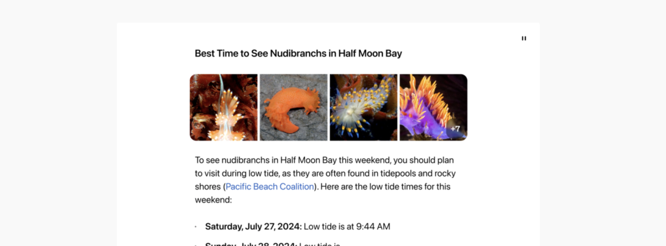The image size is (666, 246).
Task: Follow the Pacific Beach Coalition link
Action: (270, 187)
